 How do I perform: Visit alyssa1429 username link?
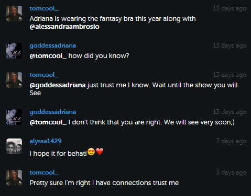[46, 141]
